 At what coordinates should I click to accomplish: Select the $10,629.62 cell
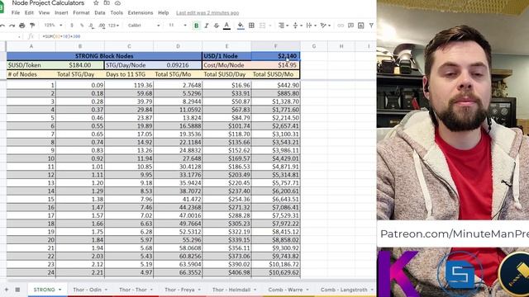pos(275,272)
